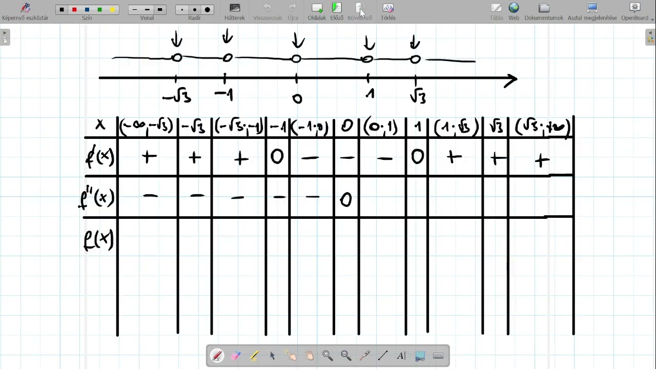Expand the right library panel
The height and width of the screenshot is (369, 656).
pos(650,37)
